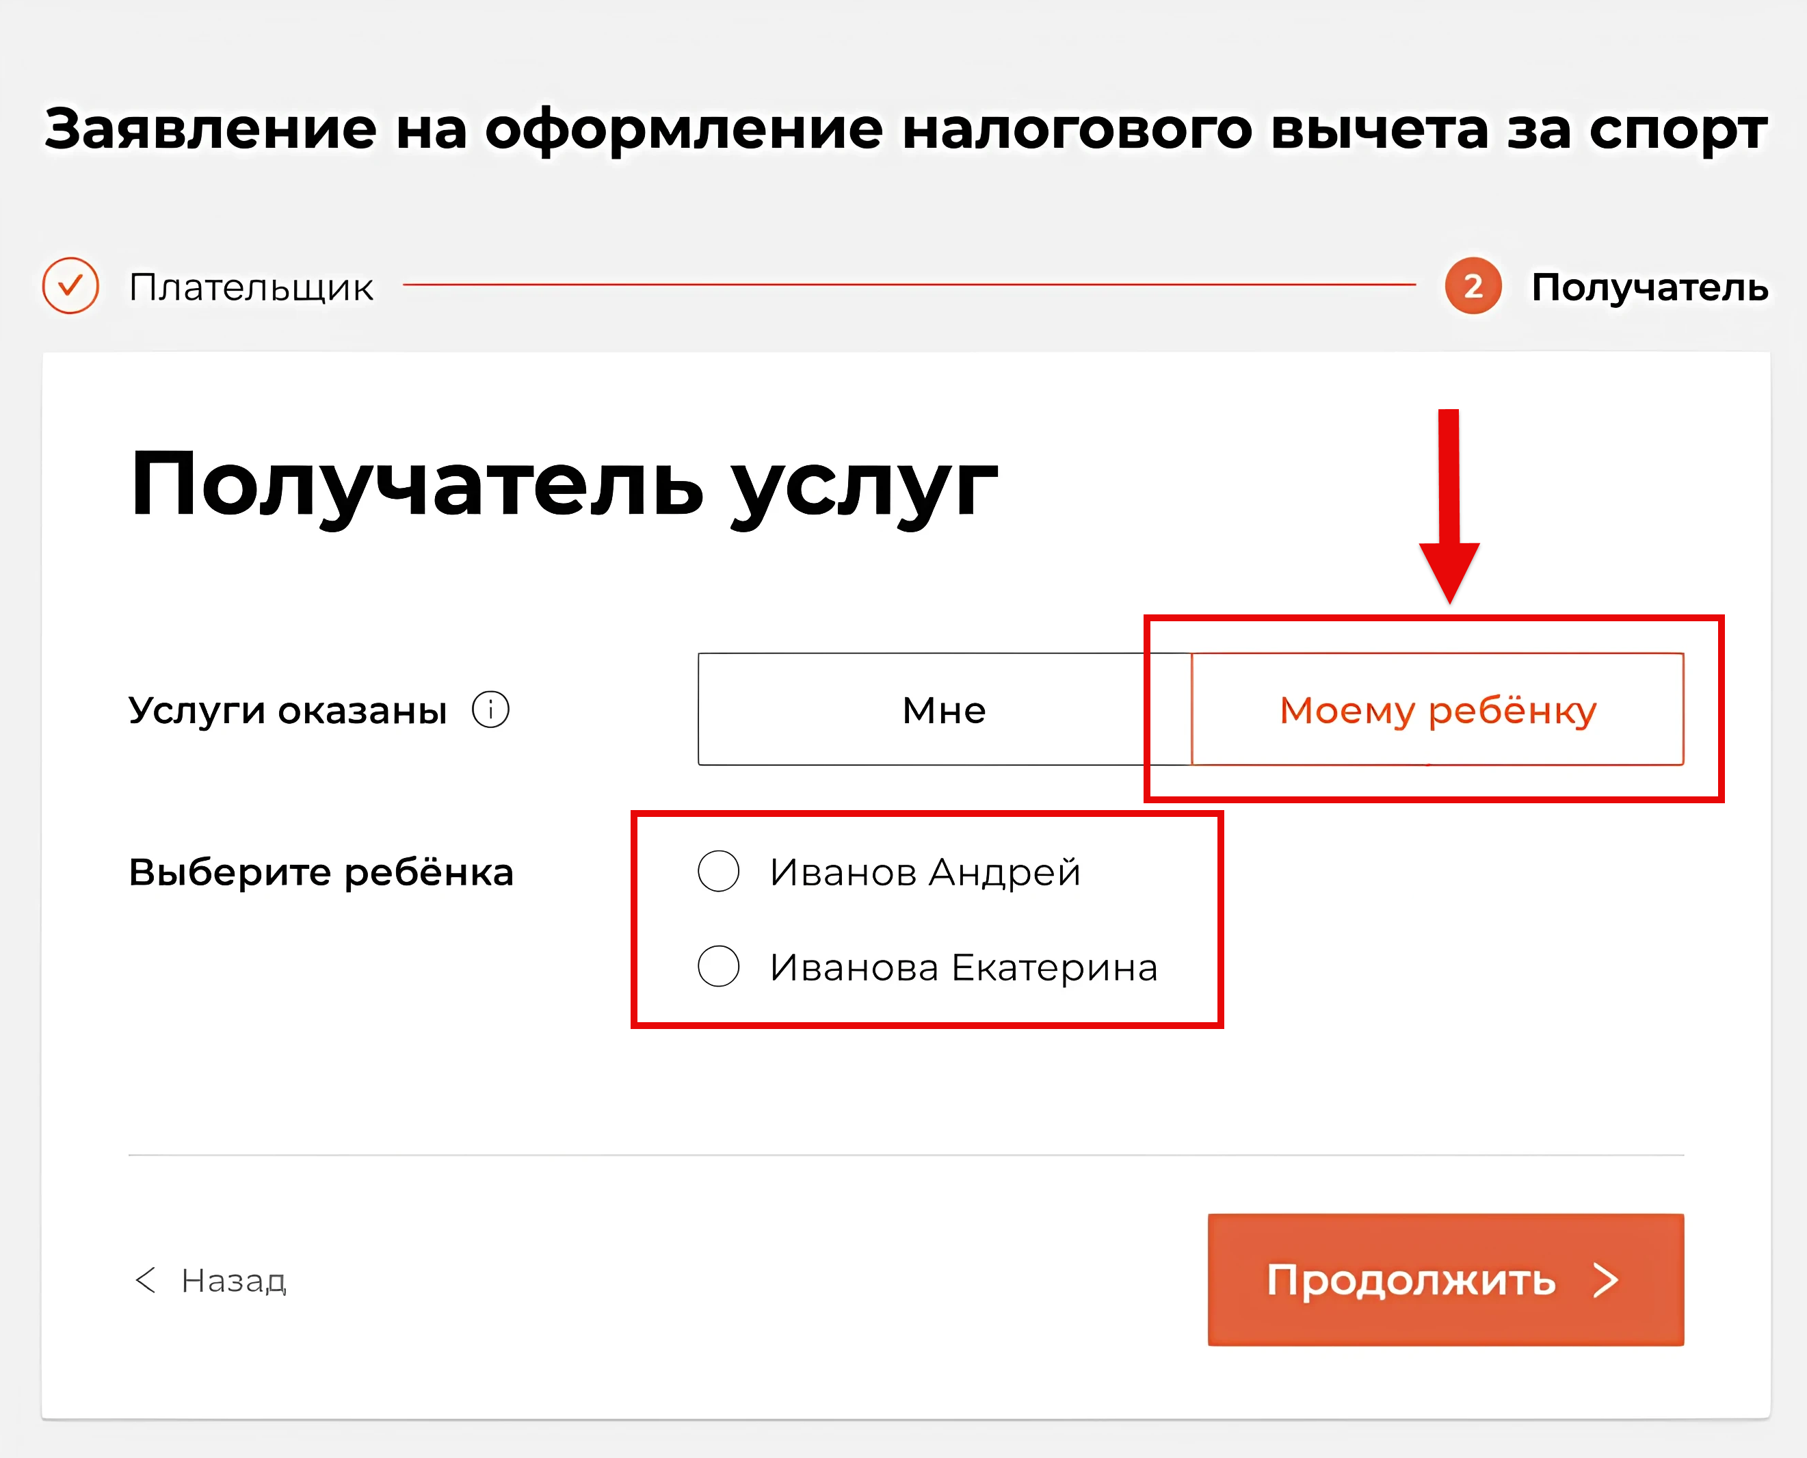
Task: Click the Услуги оказаны field label
Action: point(287,710)
